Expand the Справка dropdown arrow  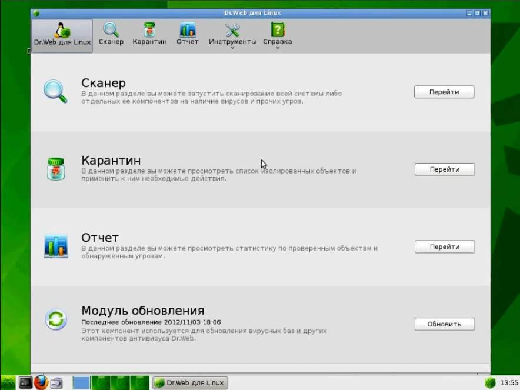(278, 48)
